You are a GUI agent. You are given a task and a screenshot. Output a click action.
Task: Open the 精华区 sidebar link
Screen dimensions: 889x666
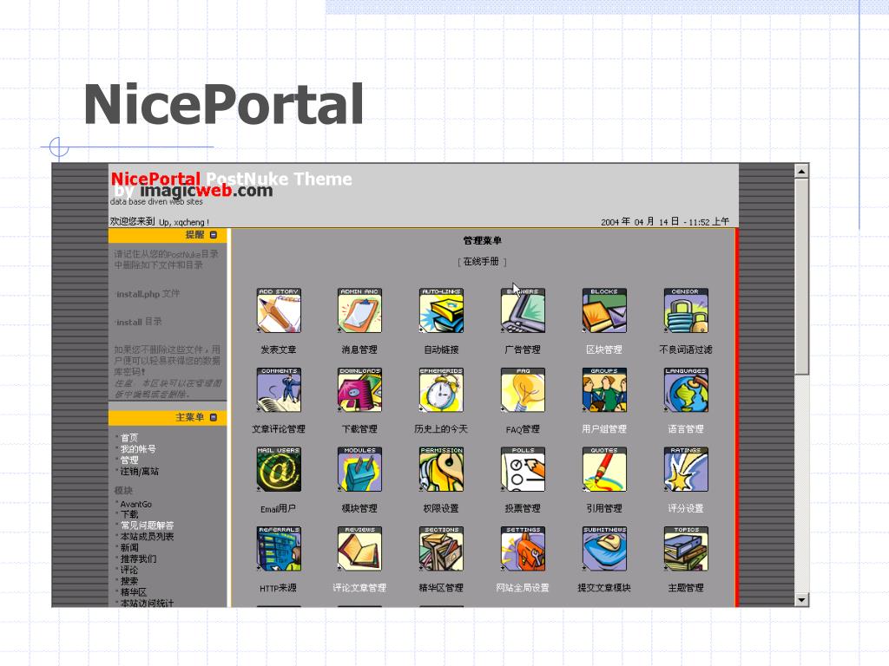[133, 591]
